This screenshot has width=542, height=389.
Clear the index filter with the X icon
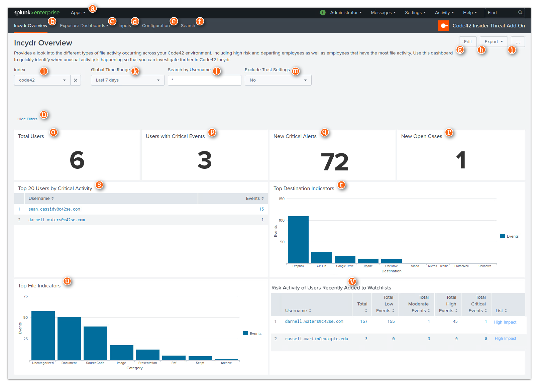click(x=76, y=80)
